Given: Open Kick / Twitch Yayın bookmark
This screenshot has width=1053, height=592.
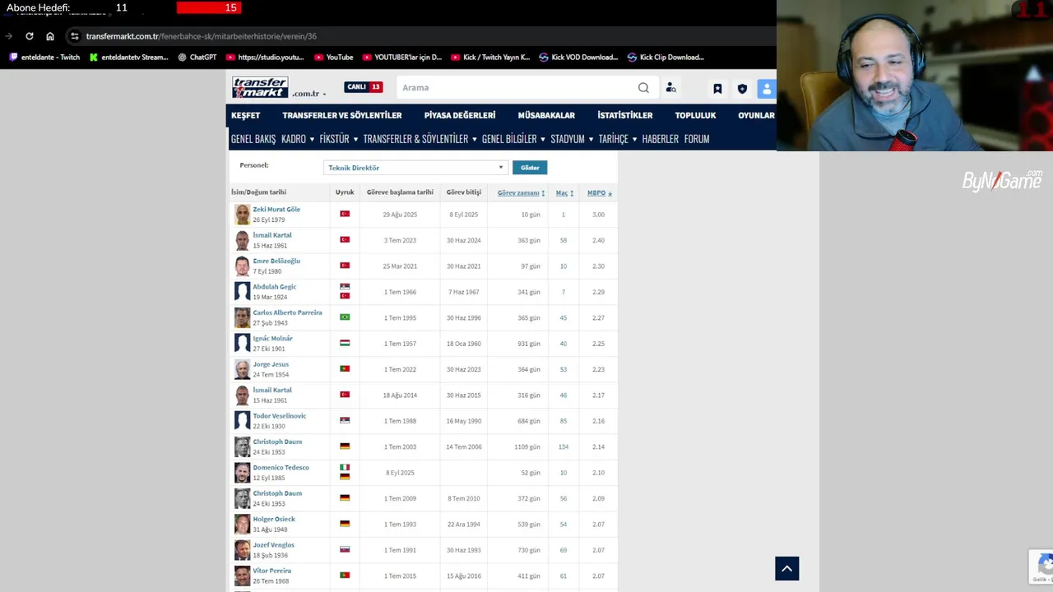Looking at the screenshot, I should point(490,58).
